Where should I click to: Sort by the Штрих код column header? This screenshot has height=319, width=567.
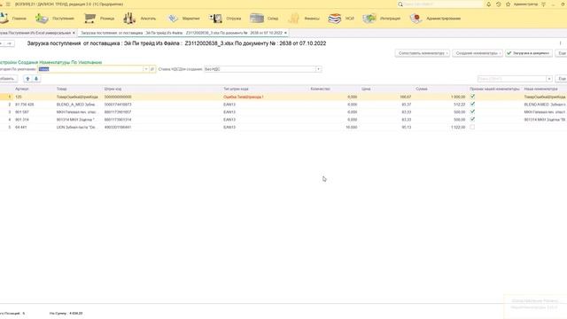113,89
